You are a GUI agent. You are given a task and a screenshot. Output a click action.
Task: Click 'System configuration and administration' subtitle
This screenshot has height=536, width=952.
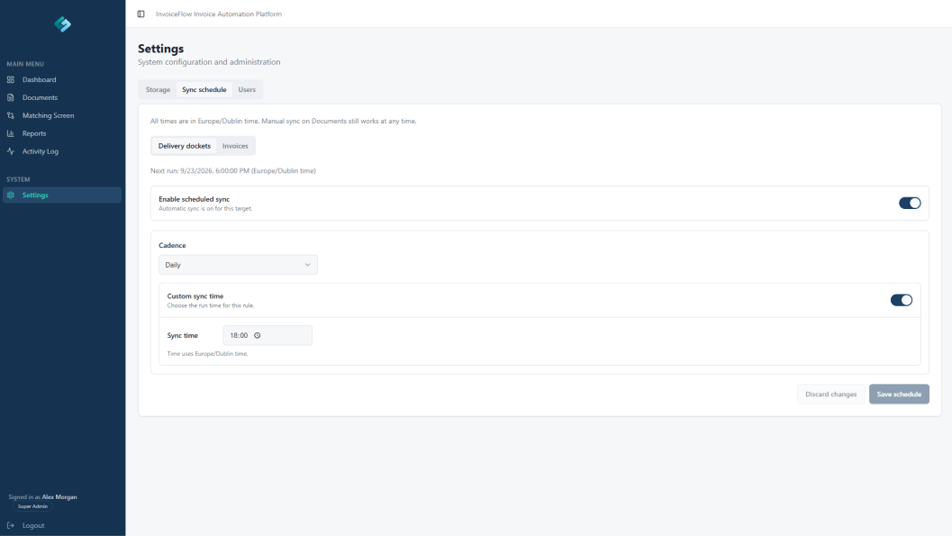(x=209, y=62)
